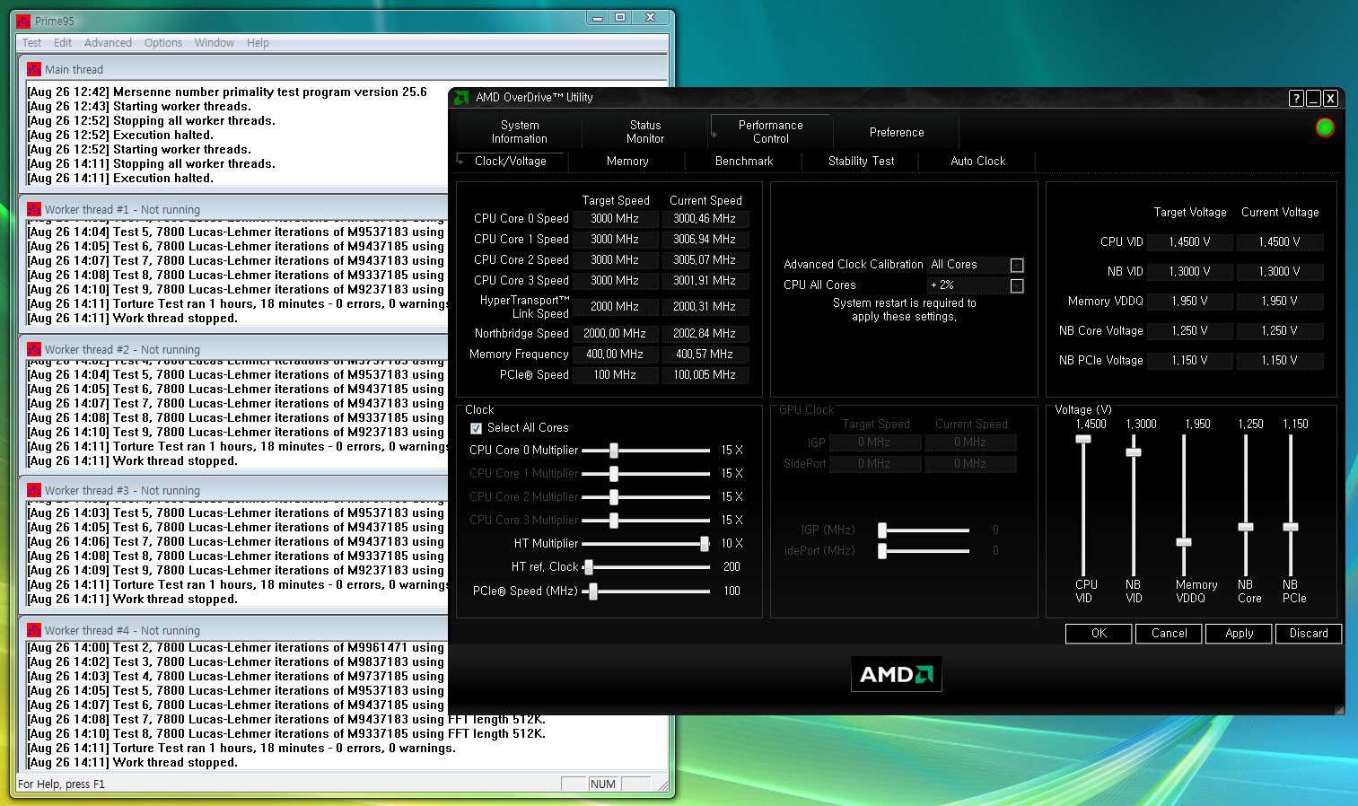1358x806 pixels.
Task: Select the Performance Control tab
Action: point(771,132)
